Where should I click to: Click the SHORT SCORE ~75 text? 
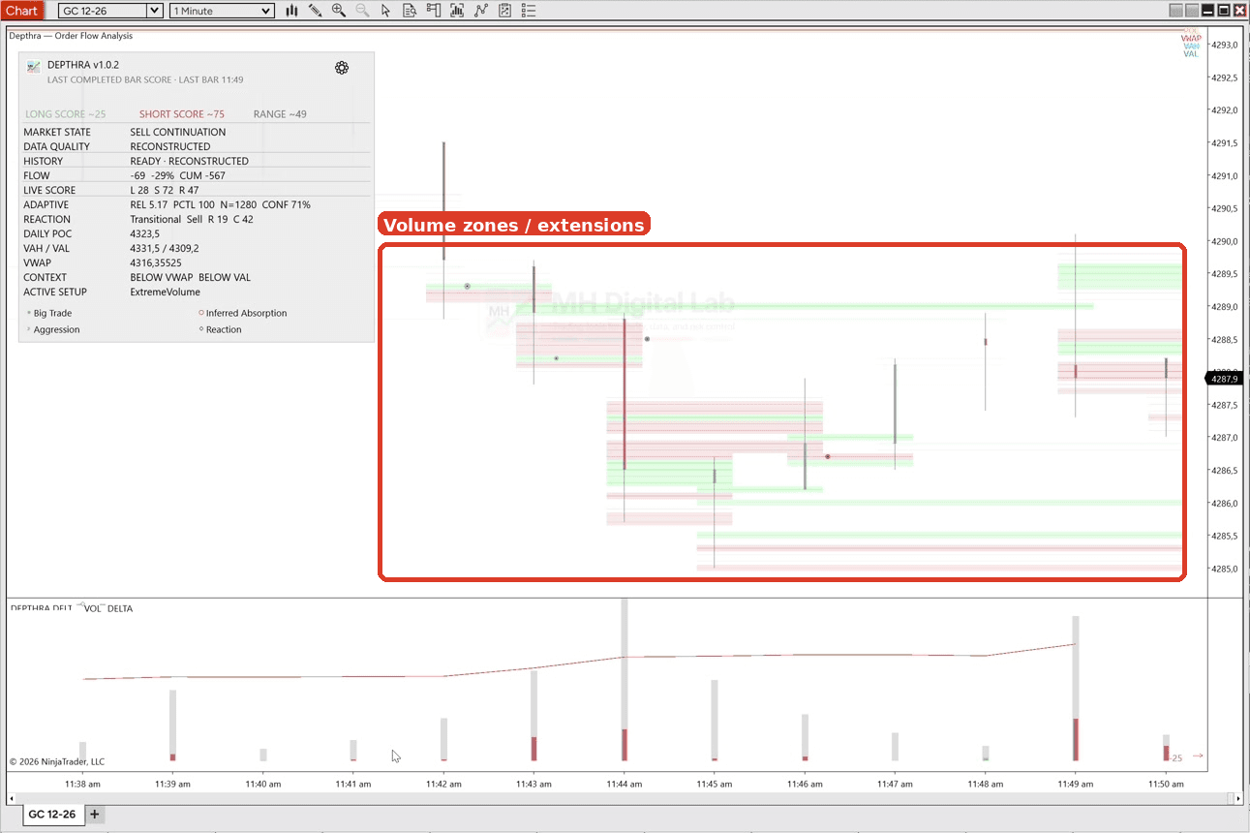pyautogui.click(x=182, y=114)
